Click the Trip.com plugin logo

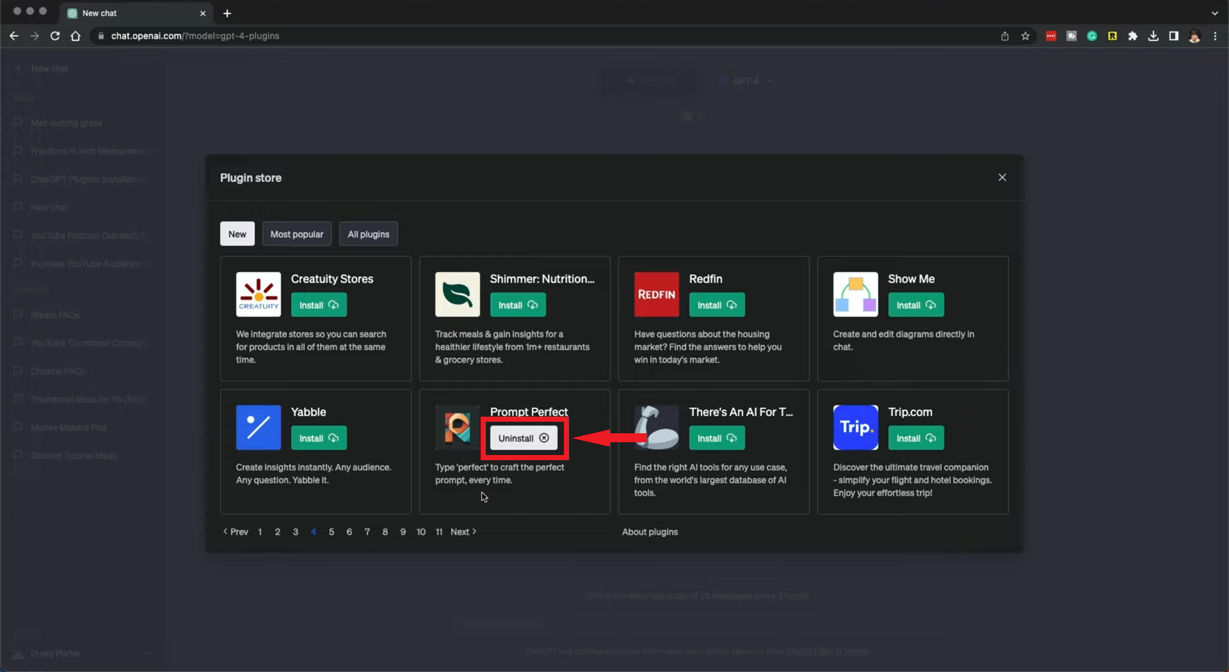855,428
